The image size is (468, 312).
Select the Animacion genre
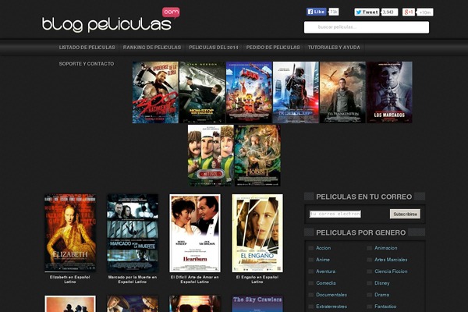coord(385,248)
